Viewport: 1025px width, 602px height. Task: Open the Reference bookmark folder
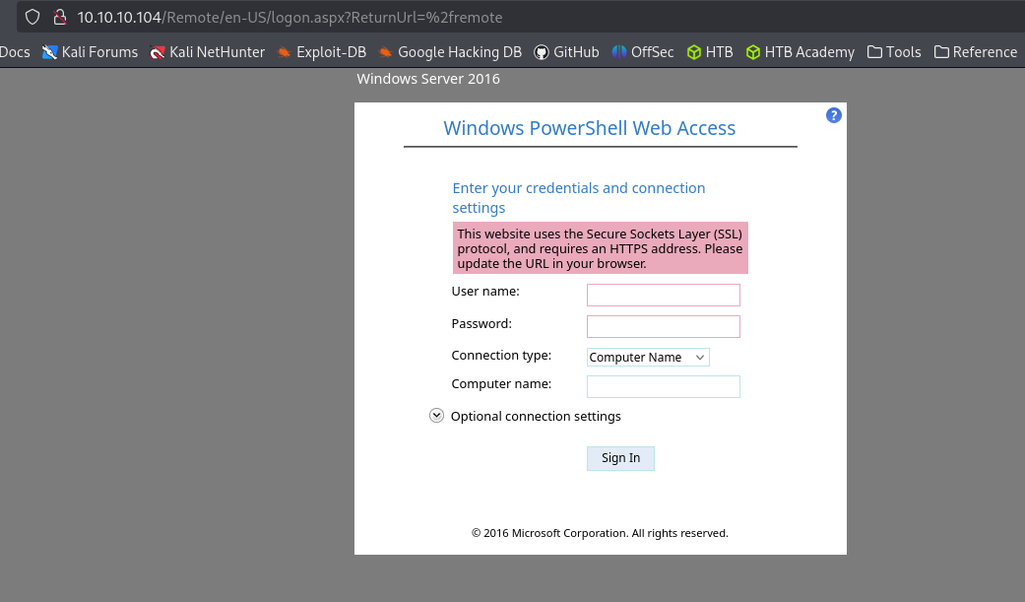[x=976, y=51]
